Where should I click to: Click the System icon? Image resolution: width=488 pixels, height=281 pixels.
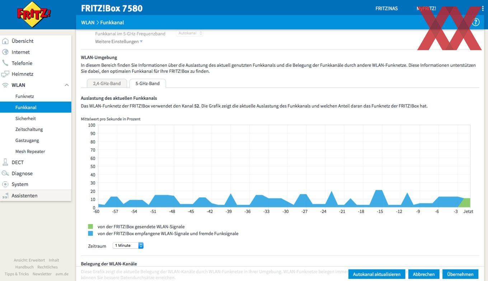[5, 184]
